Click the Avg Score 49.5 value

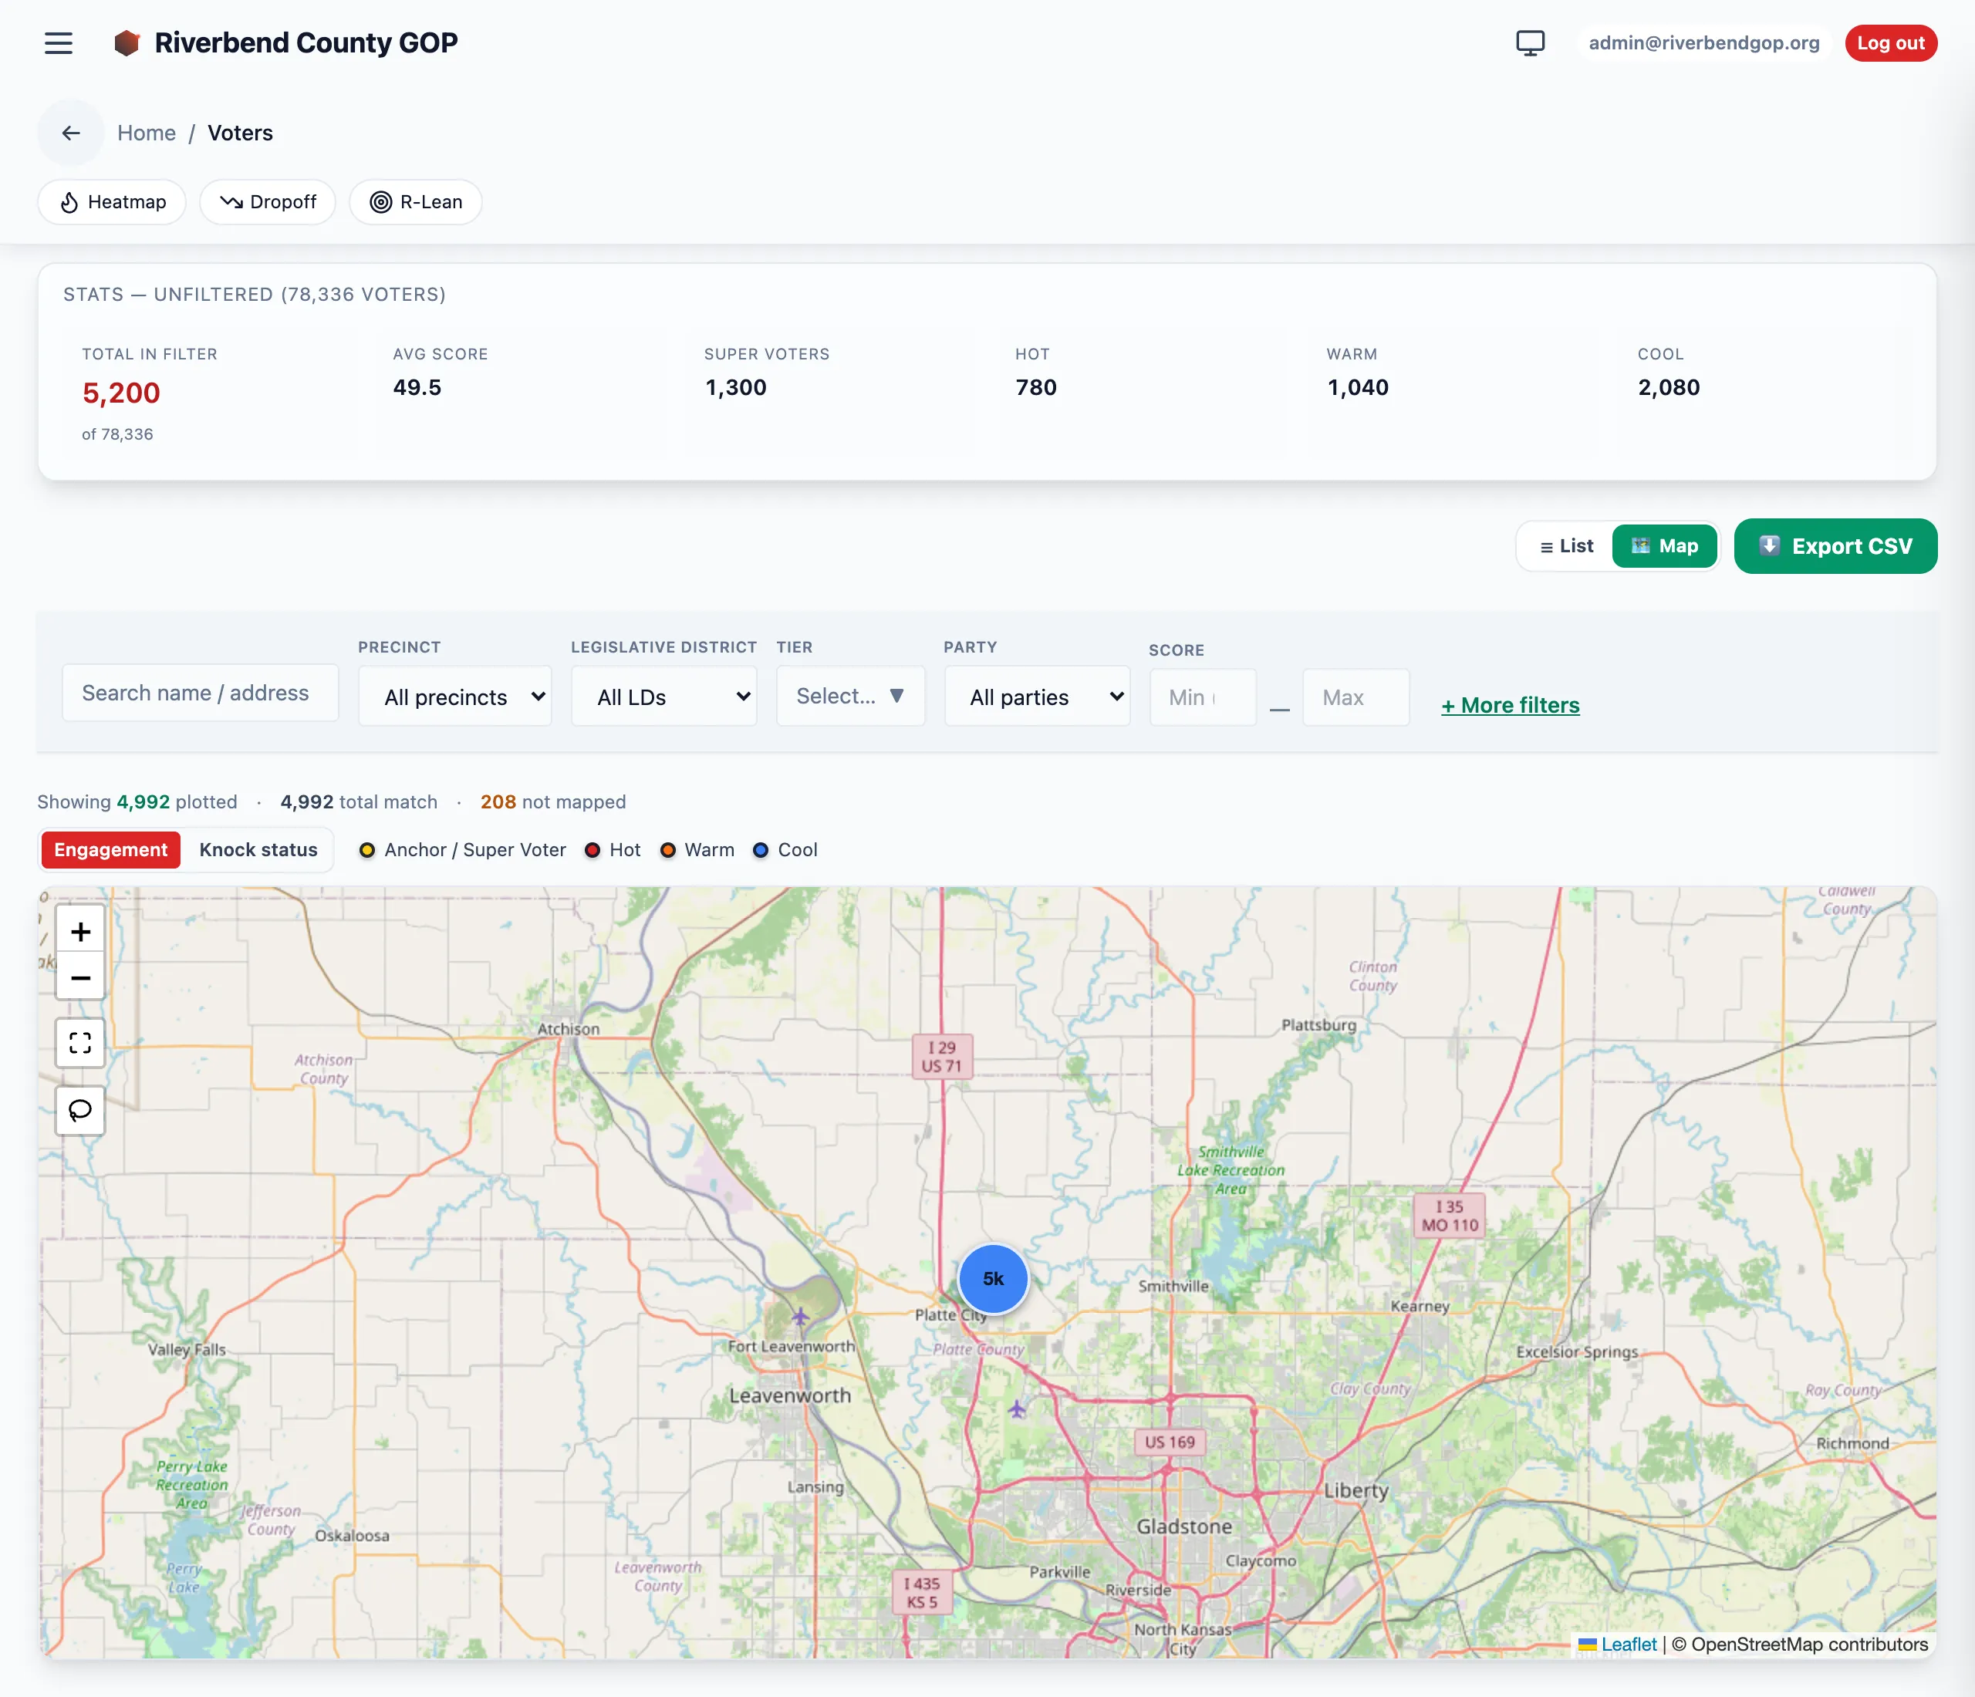click(x=417, y=387)
